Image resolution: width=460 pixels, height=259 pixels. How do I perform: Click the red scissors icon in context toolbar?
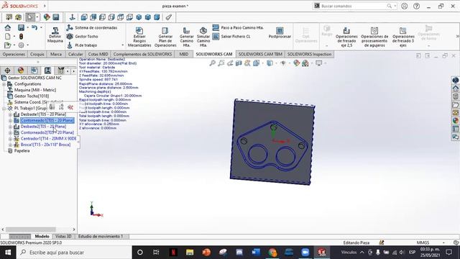click(70, 107)
